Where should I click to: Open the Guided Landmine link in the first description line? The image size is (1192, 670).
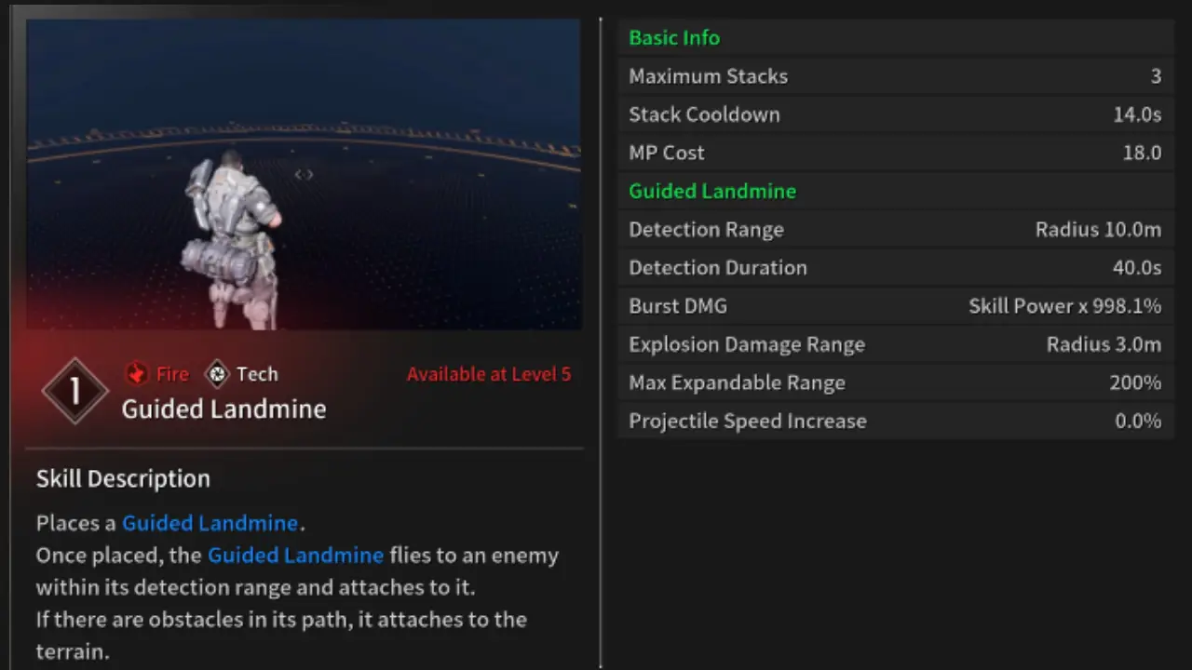click(210, 523)
